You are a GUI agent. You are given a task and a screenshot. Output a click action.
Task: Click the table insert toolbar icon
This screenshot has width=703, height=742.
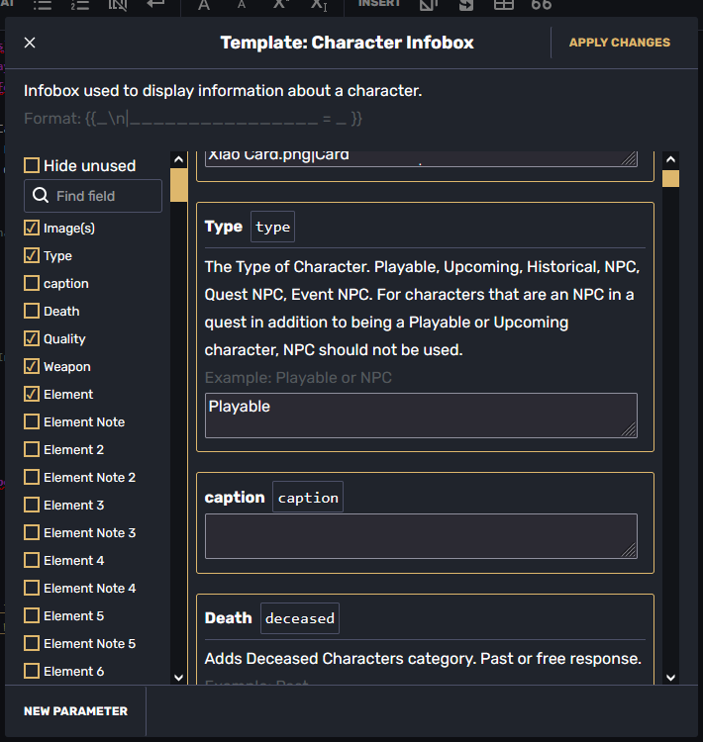tap(504, 5)
